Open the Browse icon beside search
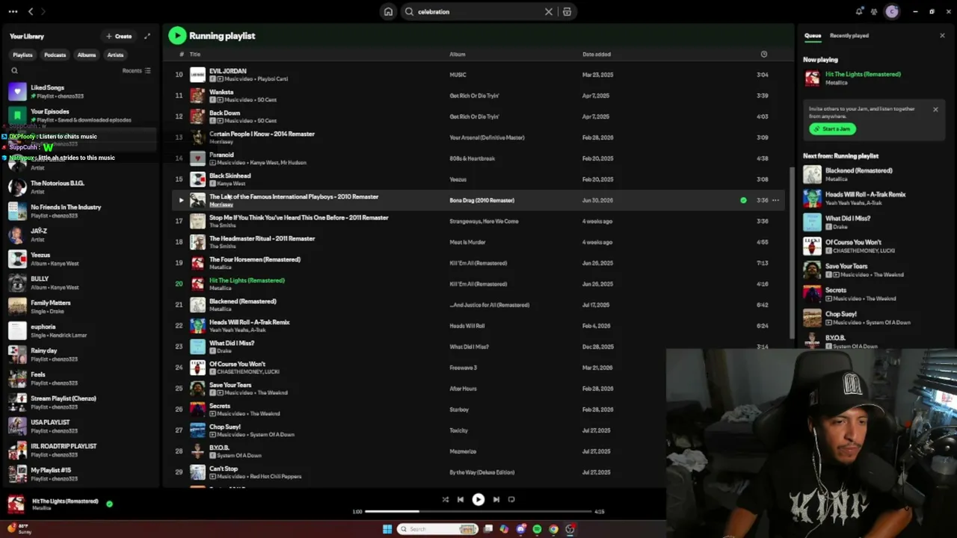The image size is (957, 538). [567, 11]
